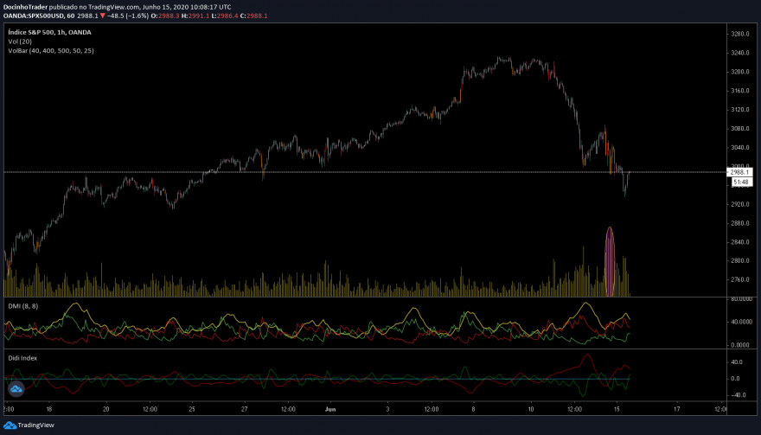
Task: Select the Vol (20) indicator label
Action: (x=20, y=42)
